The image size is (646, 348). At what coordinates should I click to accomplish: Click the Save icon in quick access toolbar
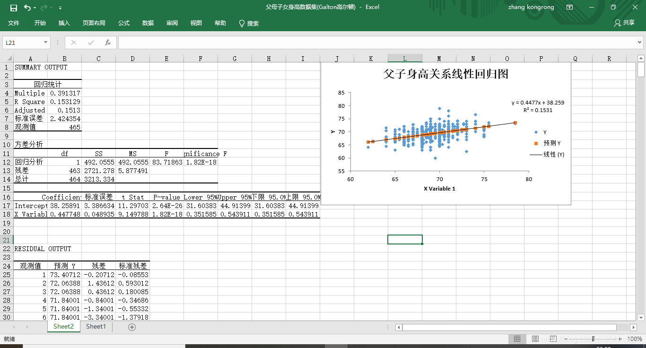(14, 8)
